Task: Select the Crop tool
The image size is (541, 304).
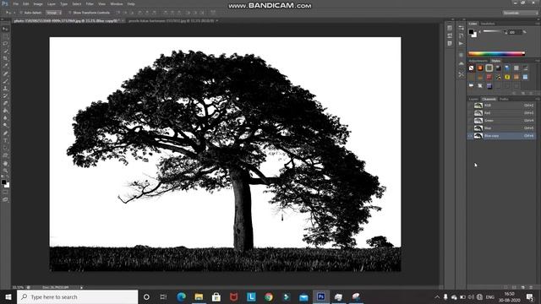Action: tap(5, 58)
